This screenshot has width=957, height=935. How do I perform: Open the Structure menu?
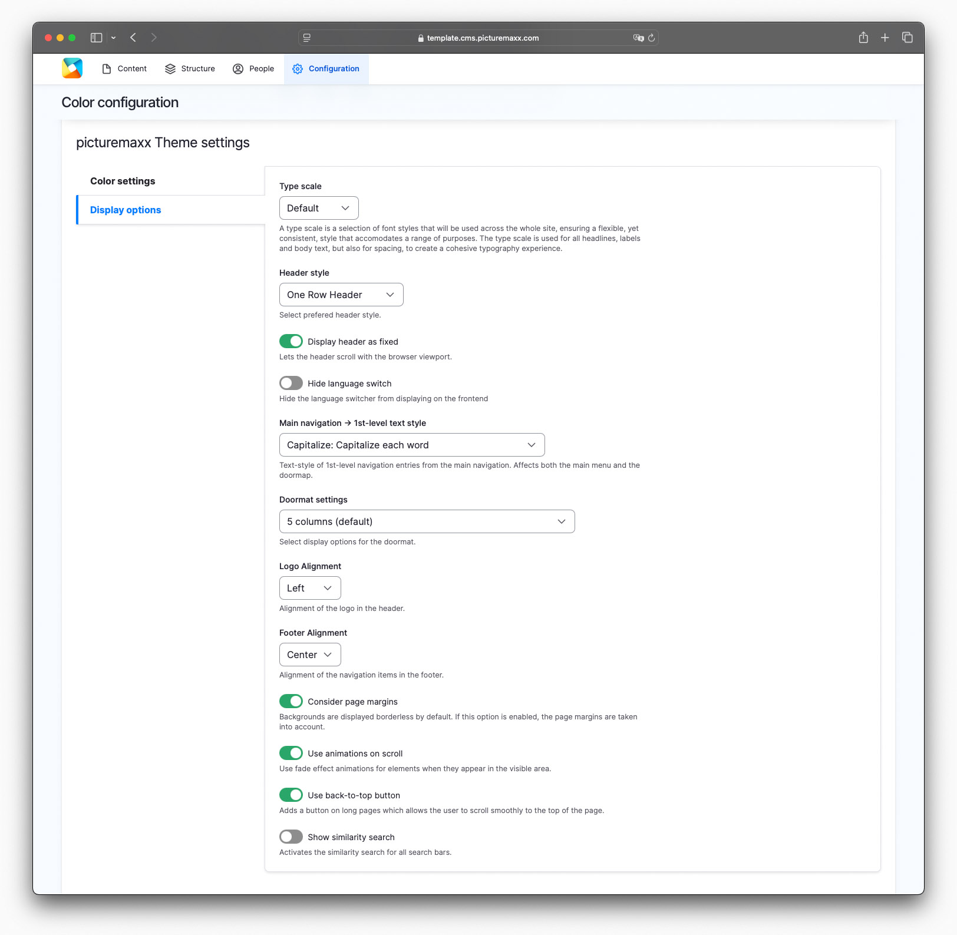pos(190,69)
